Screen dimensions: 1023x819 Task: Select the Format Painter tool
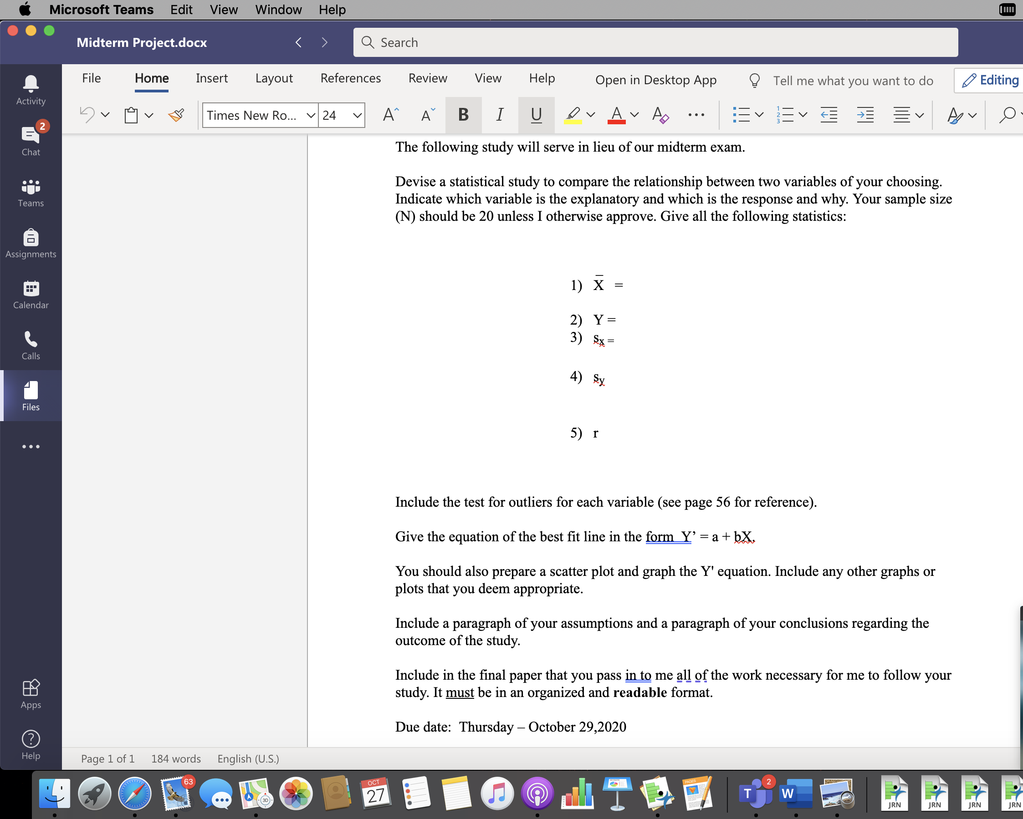(176, 115)
